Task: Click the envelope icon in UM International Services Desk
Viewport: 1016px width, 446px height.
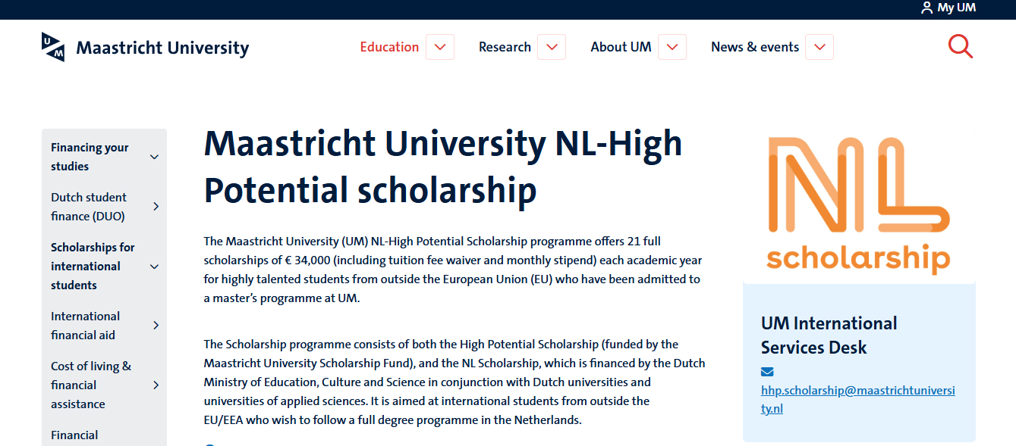Action: point(767,372)
